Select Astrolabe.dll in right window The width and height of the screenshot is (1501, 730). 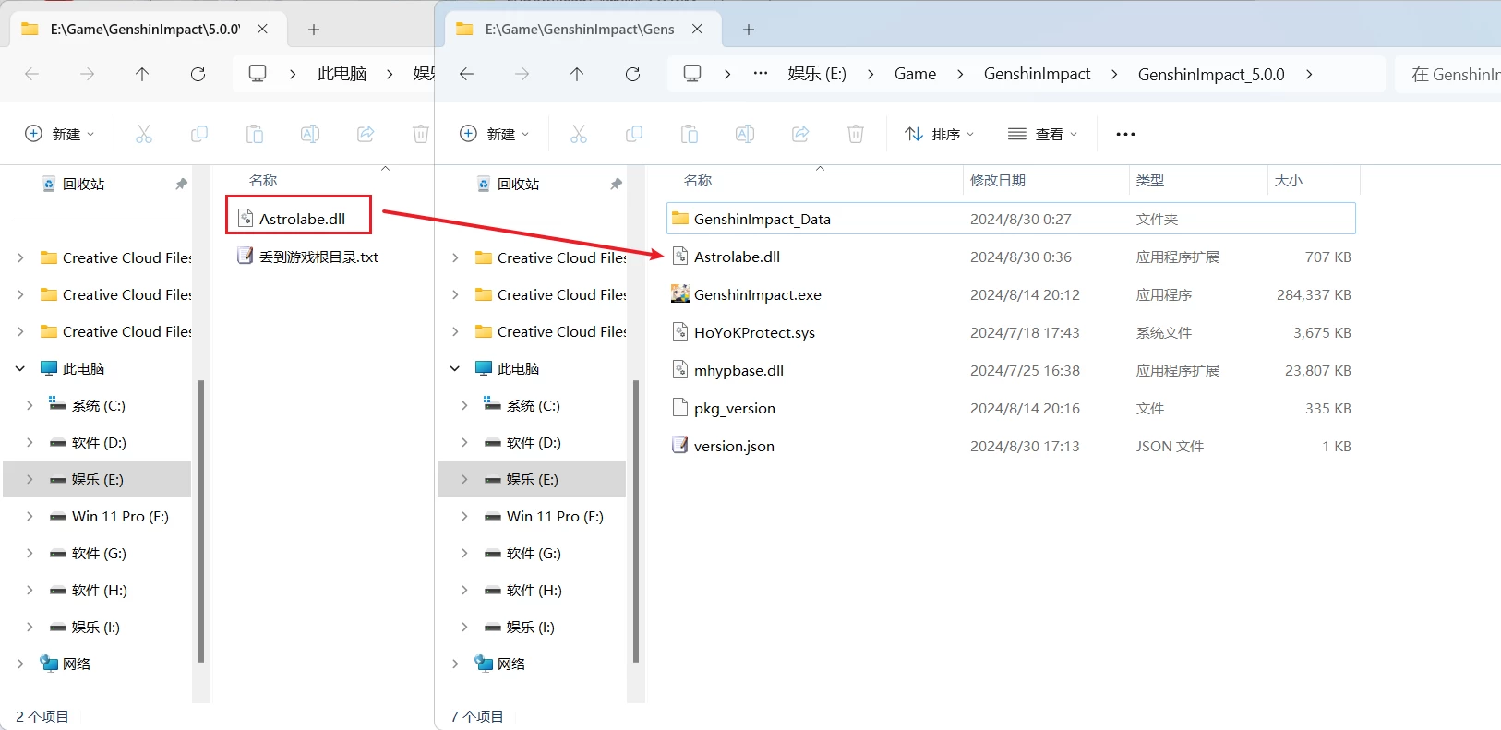[1011, 257]
